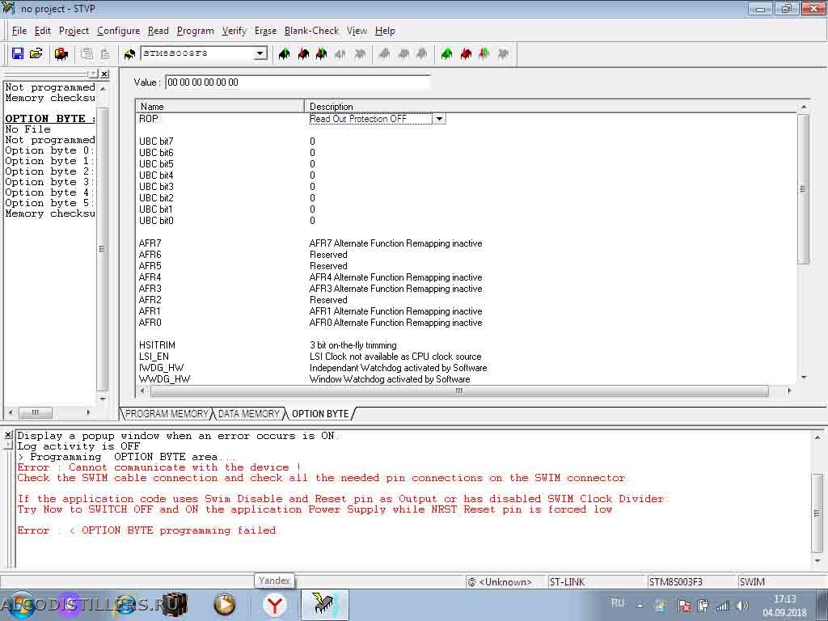
Task: Open the Help menu
Action: (385, 31)
